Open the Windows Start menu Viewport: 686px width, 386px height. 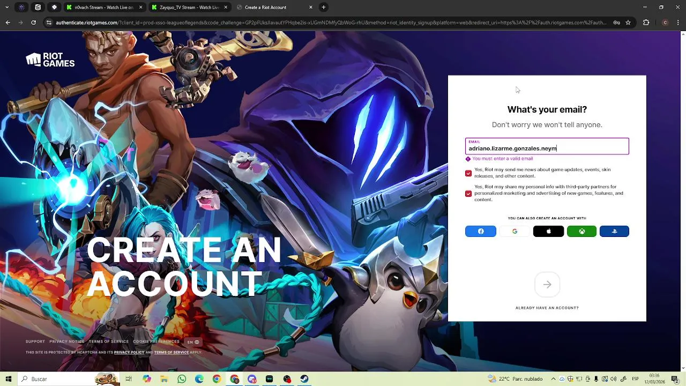coord(9,379)
